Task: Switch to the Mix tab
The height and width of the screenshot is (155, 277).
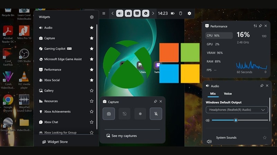Action: click(213, 94)
